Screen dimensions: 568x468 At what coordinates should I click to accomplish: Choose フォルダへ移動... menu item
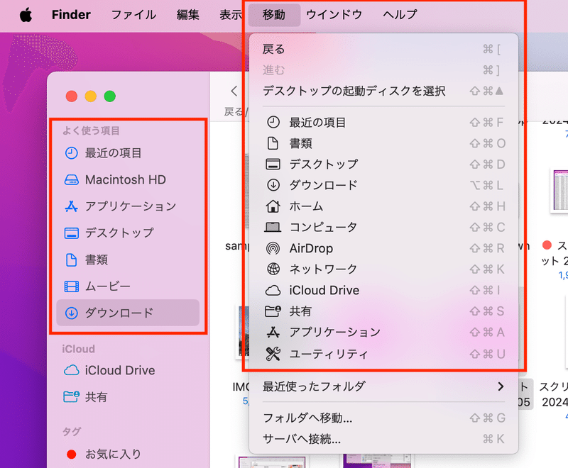(383, 418)
